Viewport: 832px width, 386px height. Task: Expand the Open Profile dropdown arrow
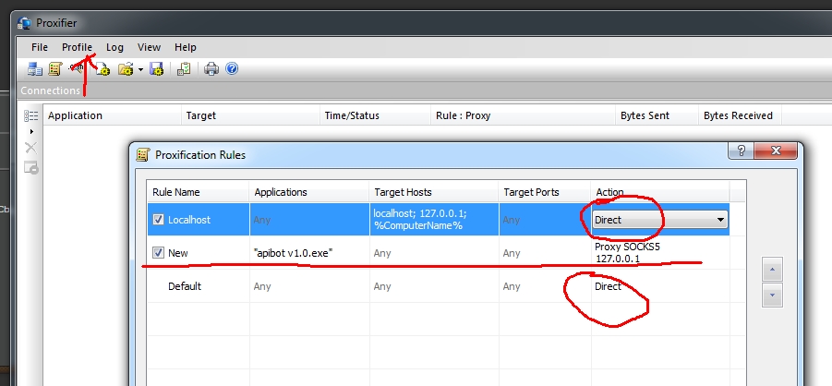139,69
